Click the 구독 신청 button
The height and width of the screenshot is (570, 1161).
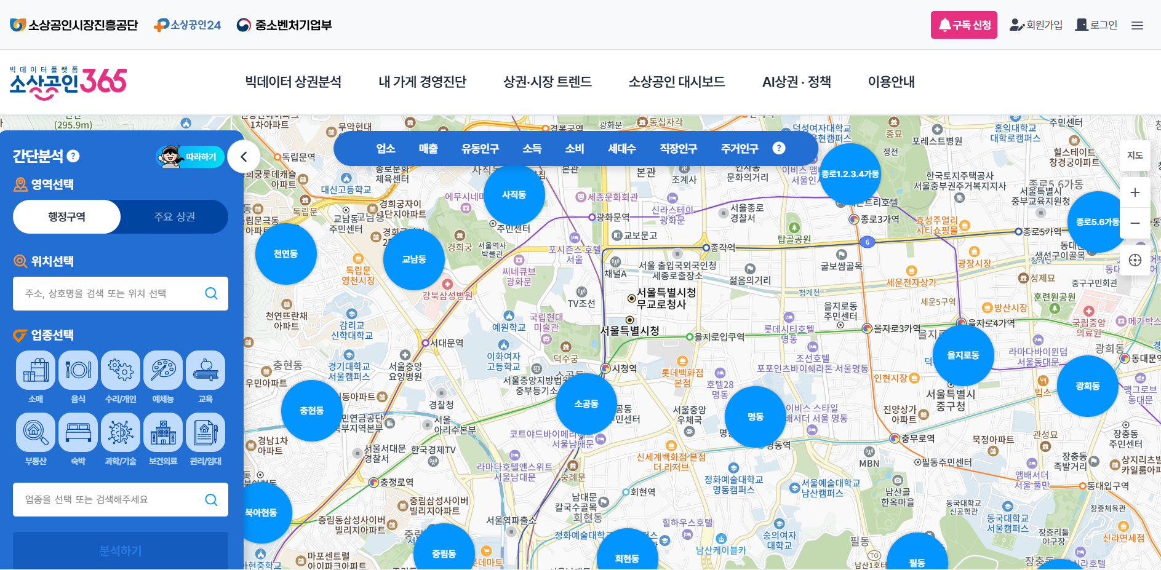pyautogui.click(x=964, y=25)
